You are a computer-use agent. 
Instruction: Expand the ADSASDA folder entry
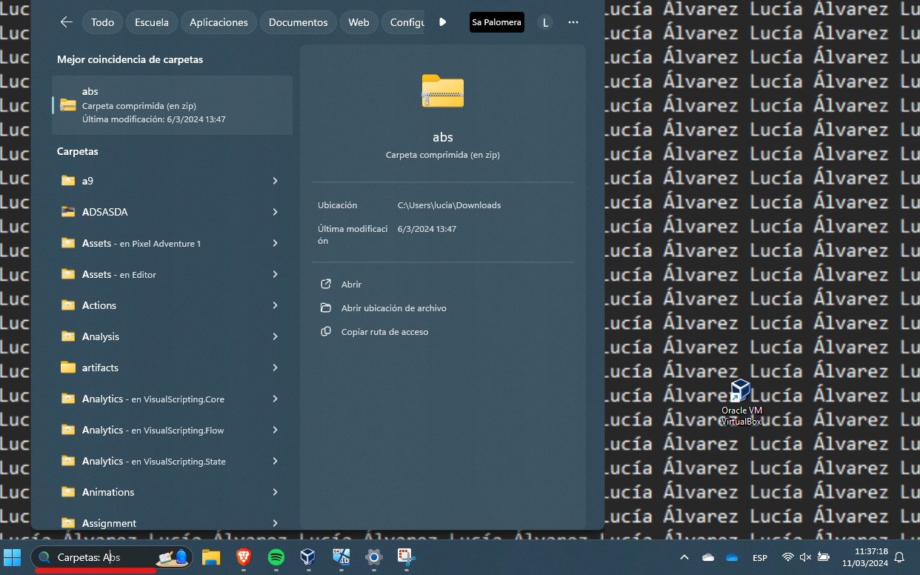tap(275, 212)
